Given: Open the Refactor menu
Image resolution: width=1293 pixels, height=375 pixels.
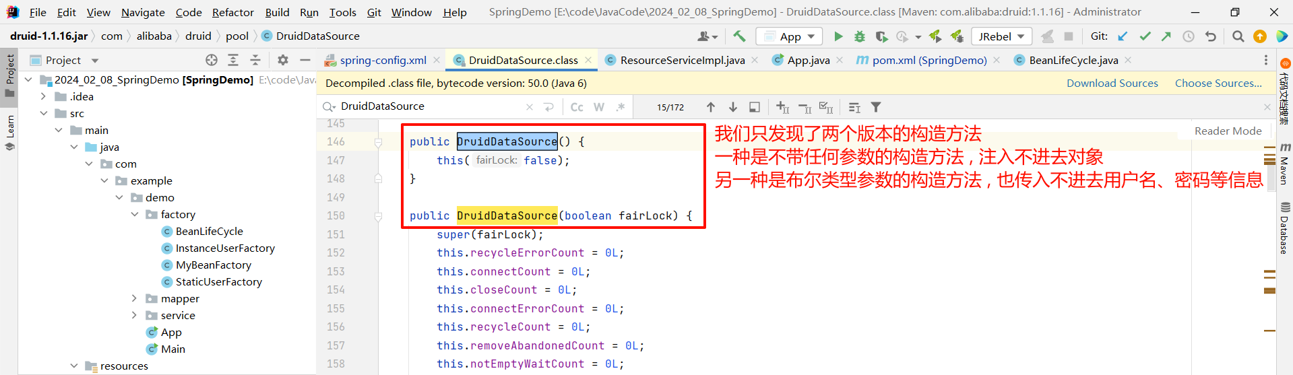Looking at the screenshot, I should pyautogui.click(x=232, y=12).
